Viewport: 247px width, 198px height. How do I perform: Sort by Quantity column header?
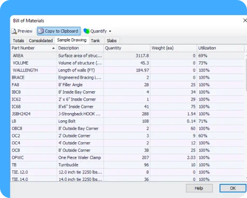[x=127, y=48]
